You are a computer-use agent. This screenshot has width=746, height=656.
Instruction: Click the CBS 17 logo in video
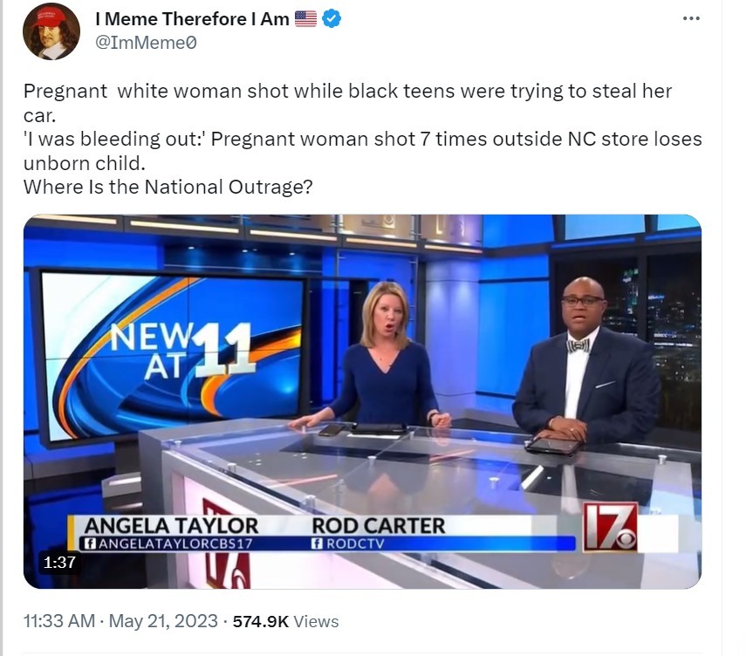coord(611,527)
